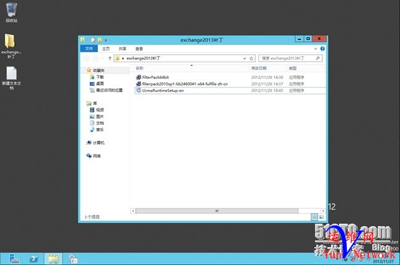Open the 共享 ribbon tab
Image resolution: width=400 pixels, height=265 pixels.
[122, 49]
